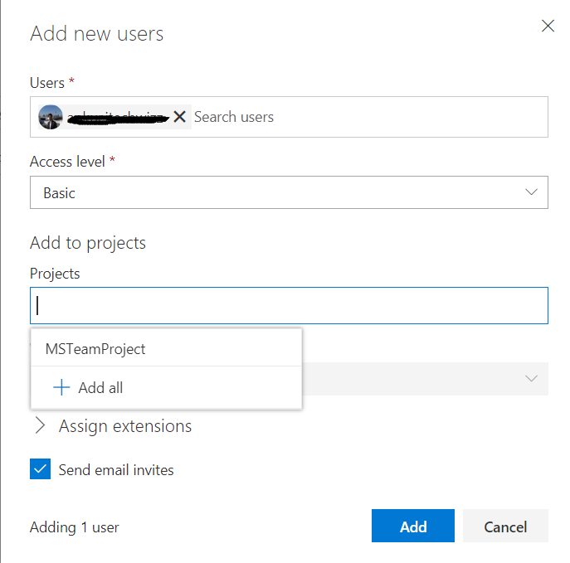Click the Assign extensions label

125,426
